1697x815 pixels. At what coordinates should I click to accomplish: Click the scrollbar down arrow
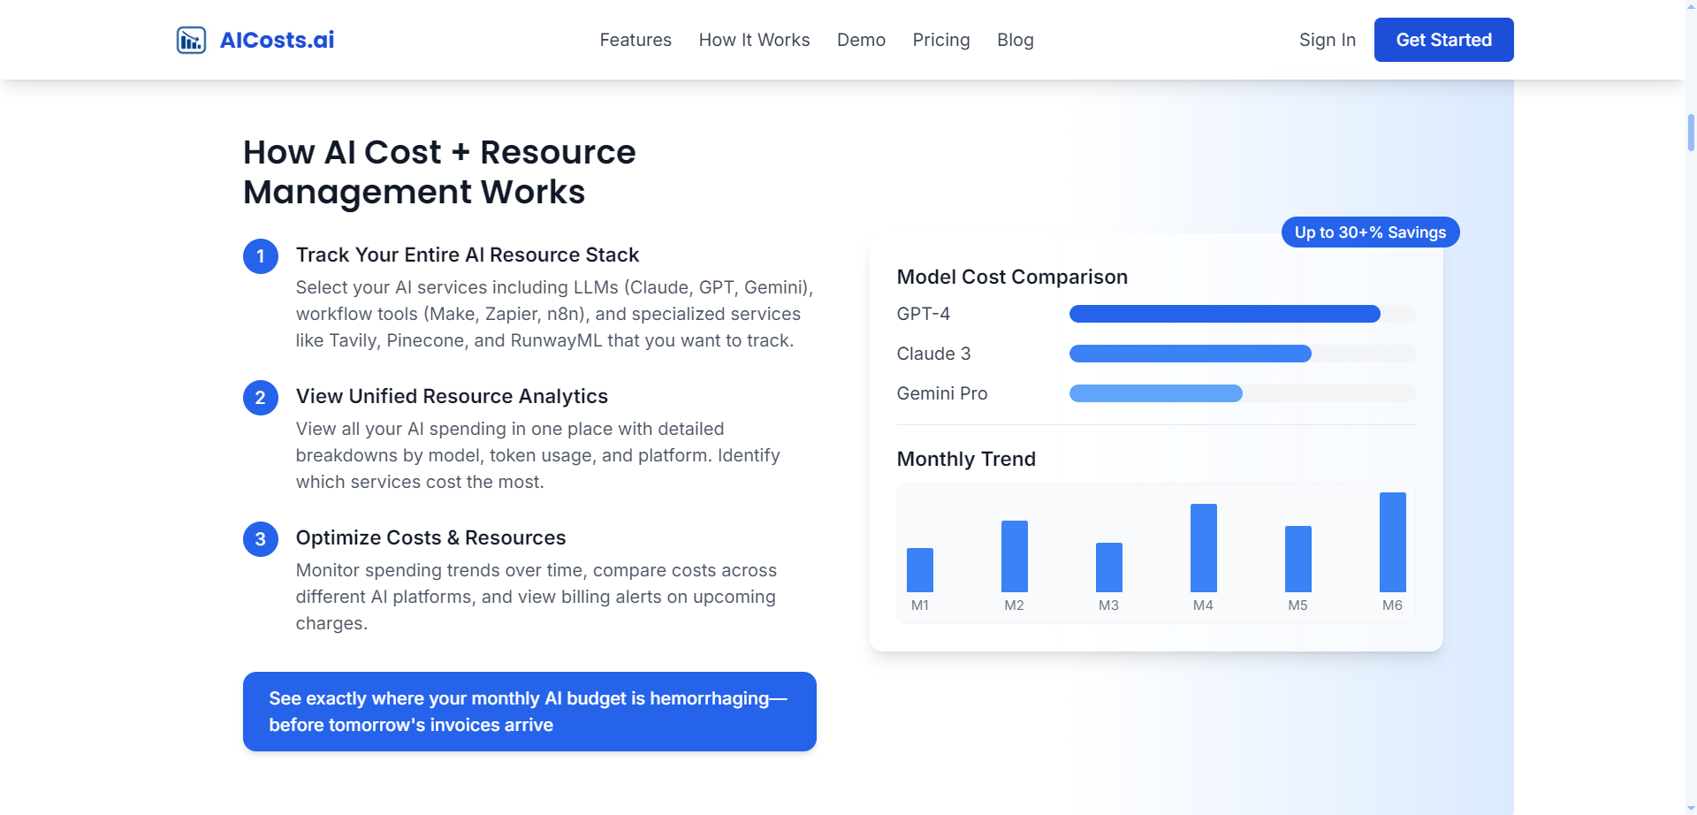(x=1691, y=808)
